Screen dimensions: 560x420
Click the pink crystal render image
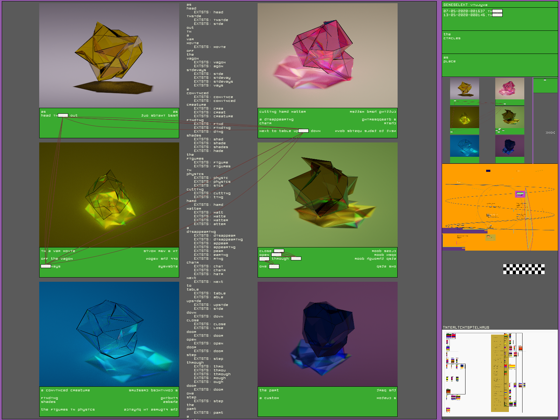[x=327, y=55]
